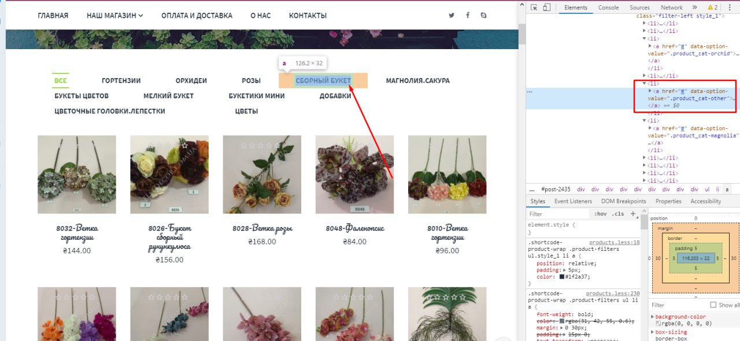Filter by ЦВЕТОЧНЫЕ ГОЛОВКИ.ЛЕПЕСТКИ
Screen dimensions: 740x341
point(110,111)
